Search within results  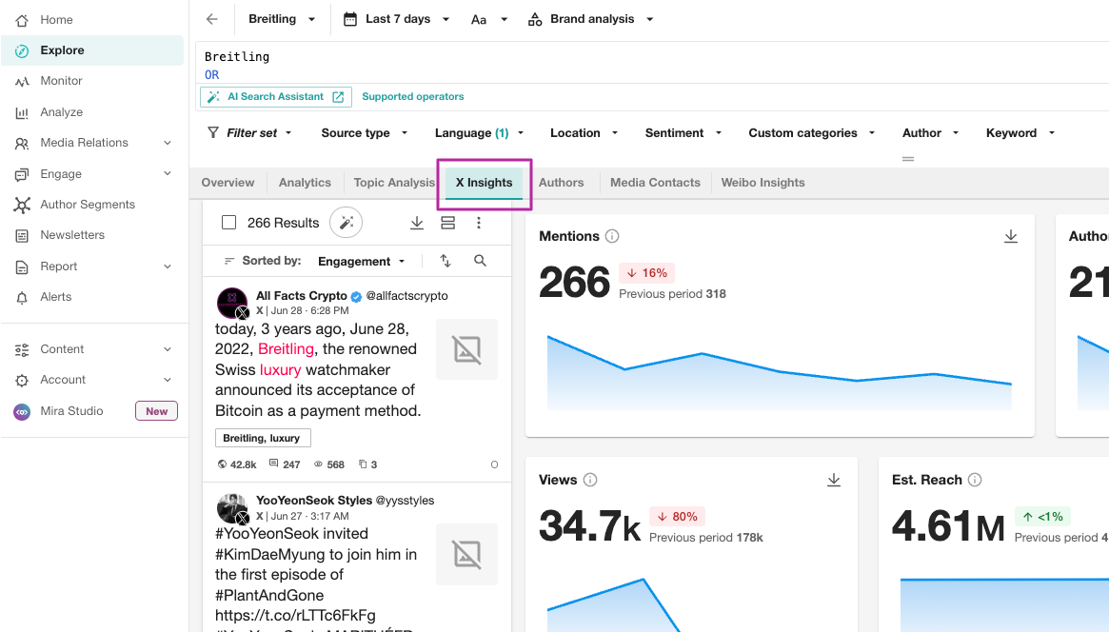click(x=480, y=261)
